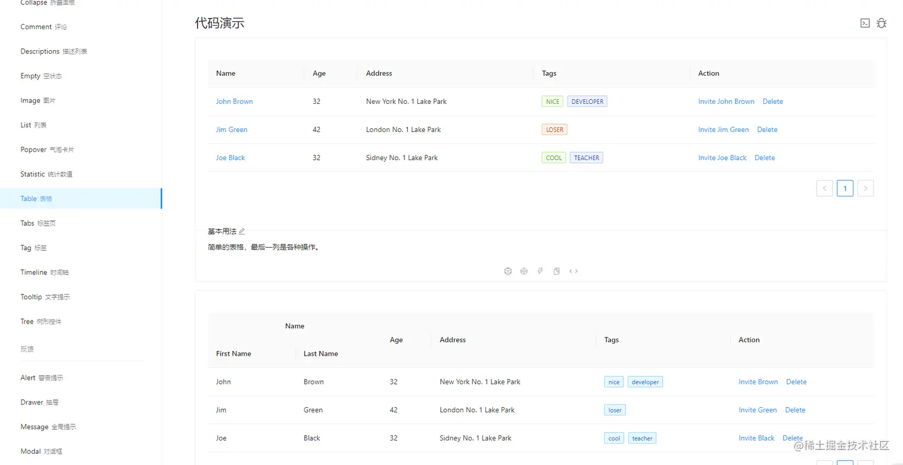Image resolution: width=903 pixels, height=465 pixels.
Task: Show the demo source code
Action: [573, 271]
